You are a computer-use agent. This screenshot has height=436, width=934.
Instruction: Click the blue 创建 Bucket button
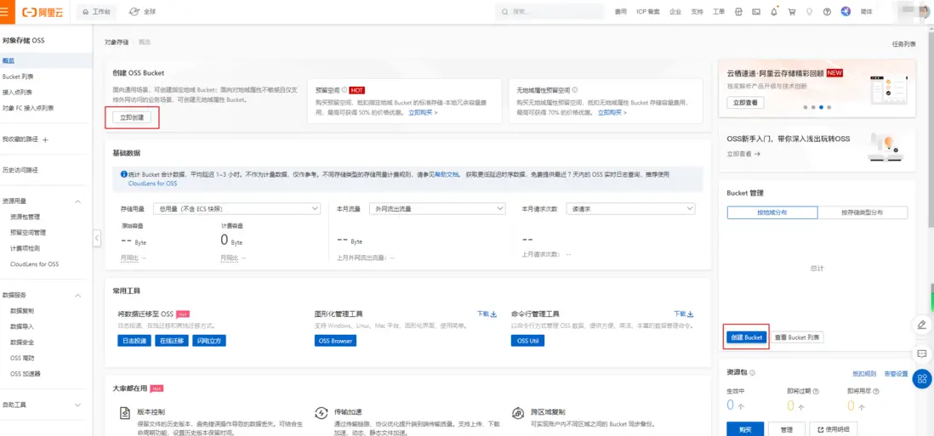pos(746,337)
